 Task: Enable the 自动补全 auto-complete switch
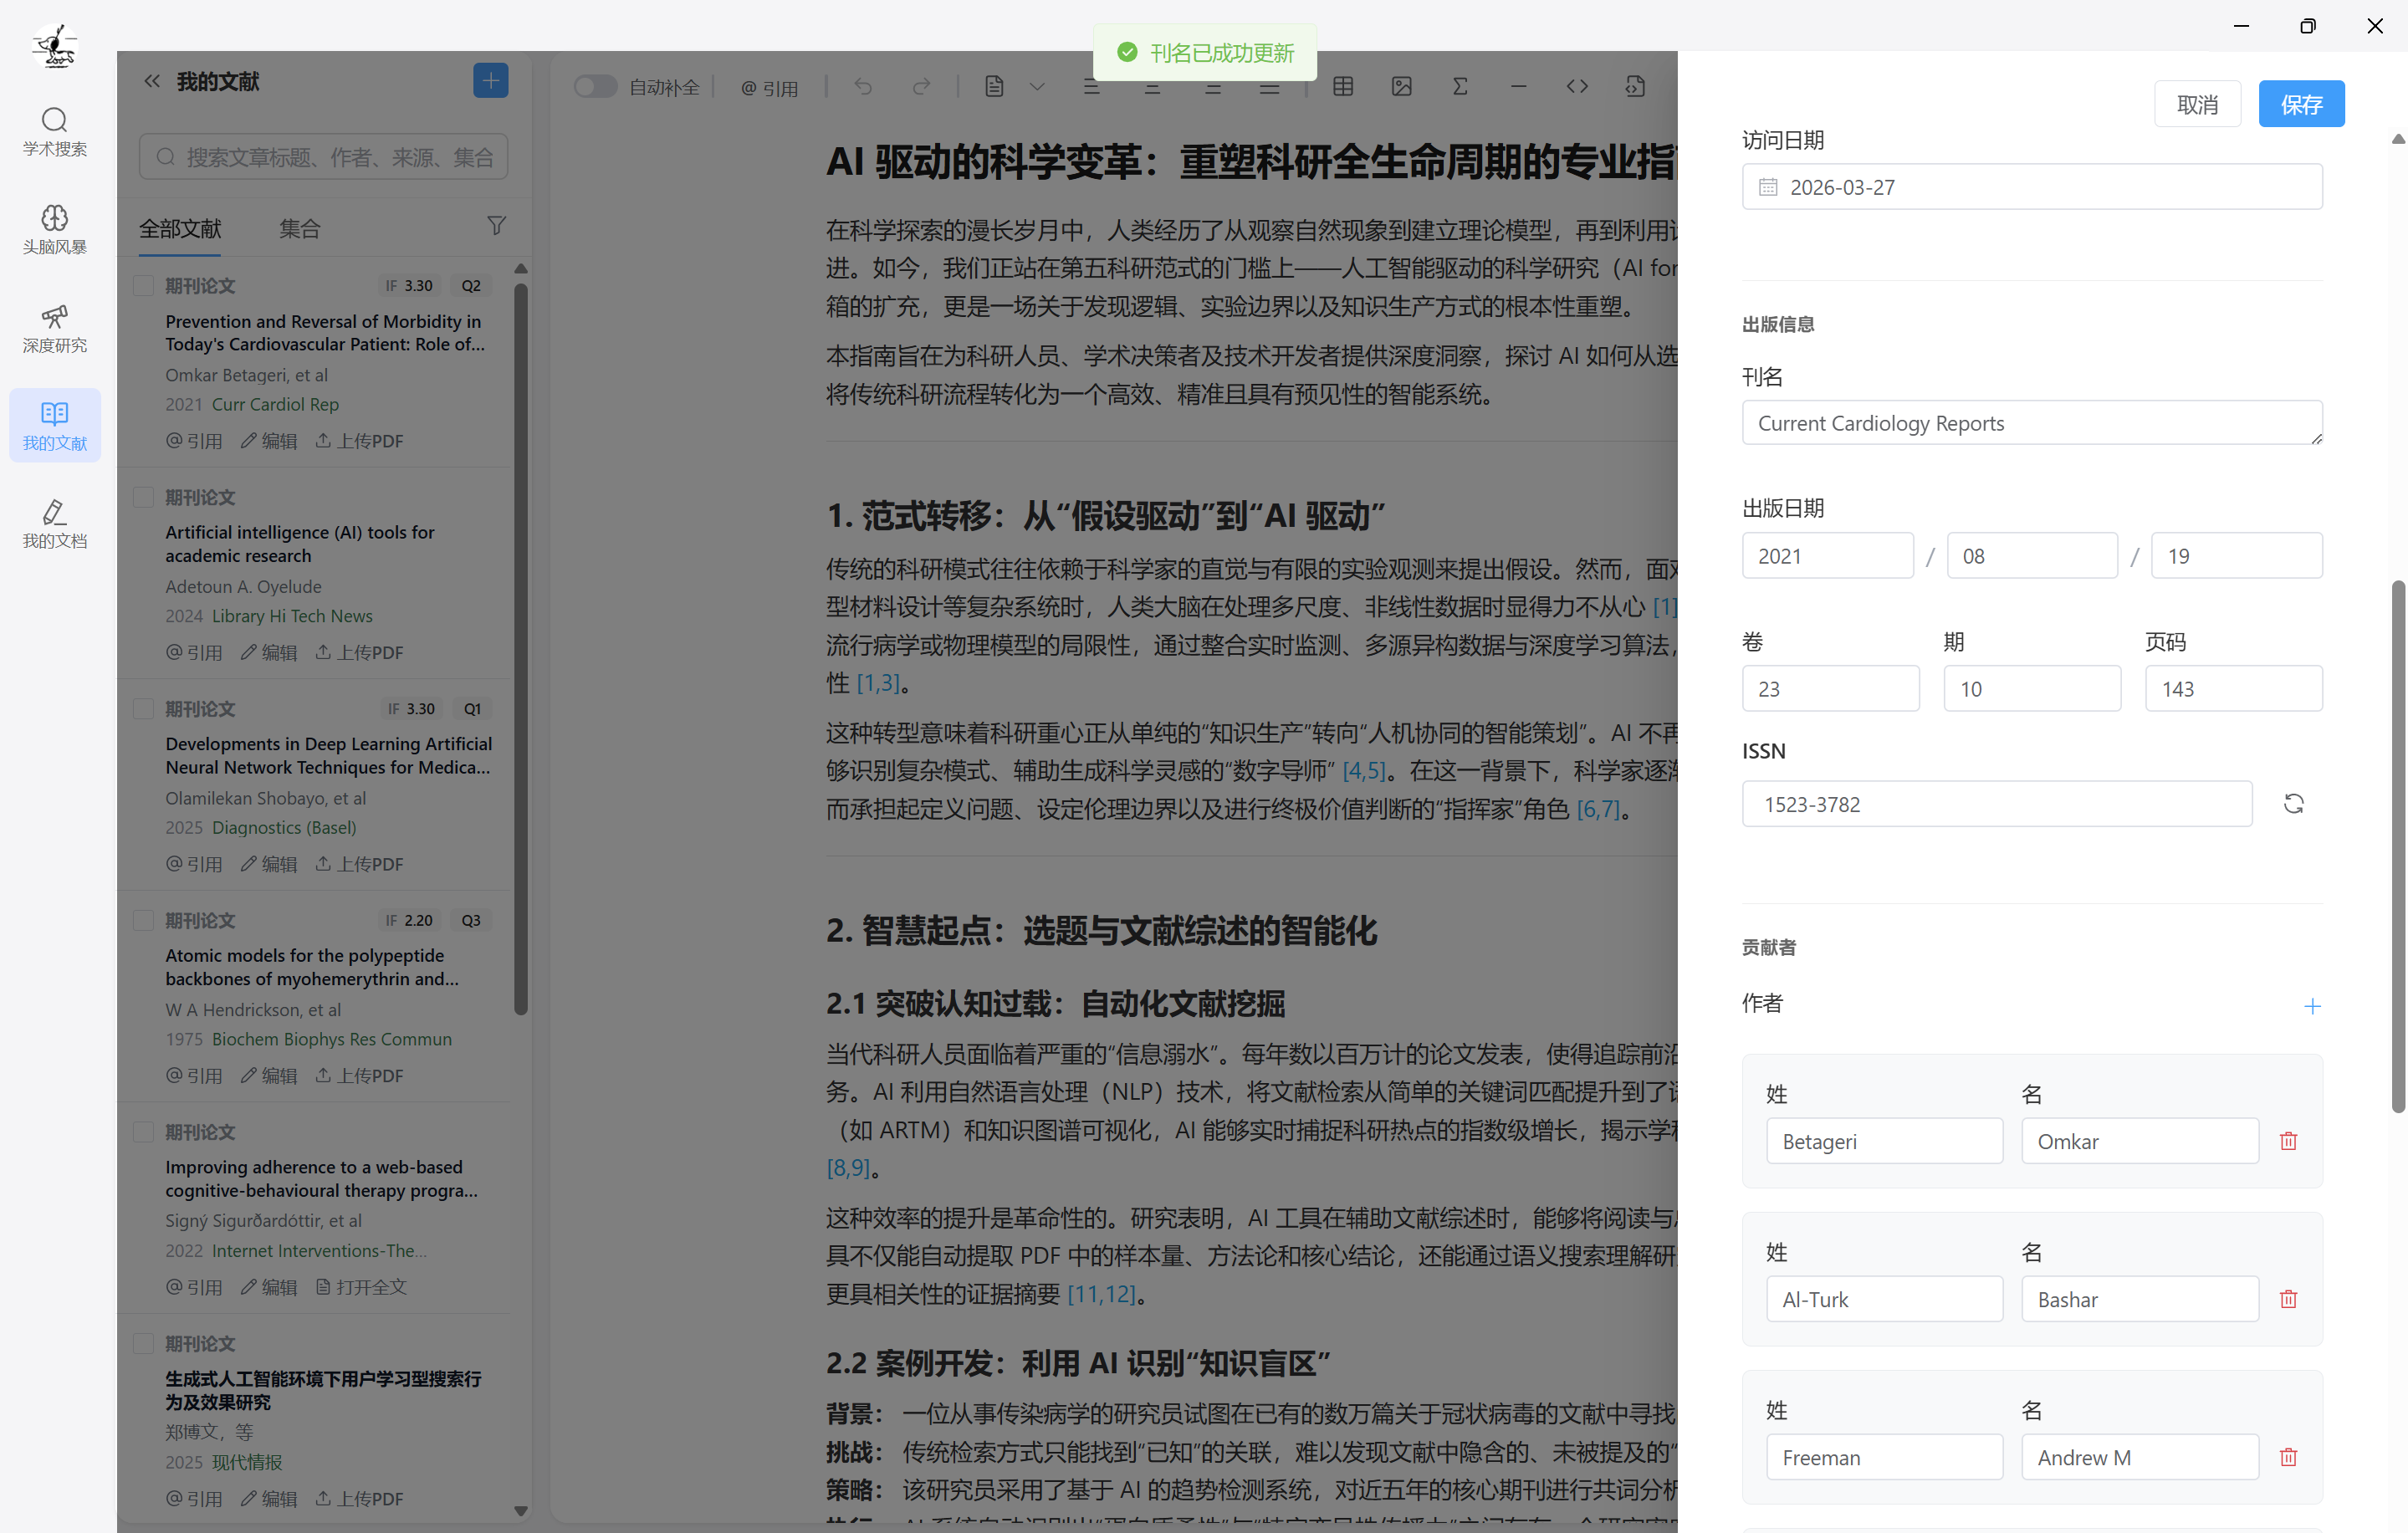(x=595, y=87)
